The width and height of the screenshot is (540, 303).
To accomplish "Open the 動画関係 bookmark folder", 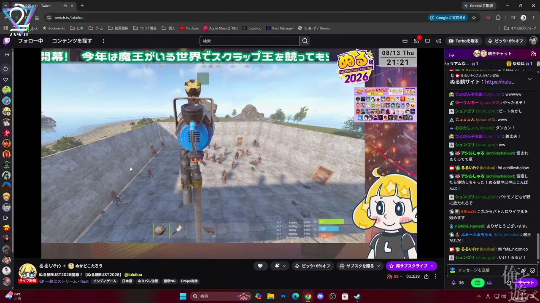I will 118,28.
